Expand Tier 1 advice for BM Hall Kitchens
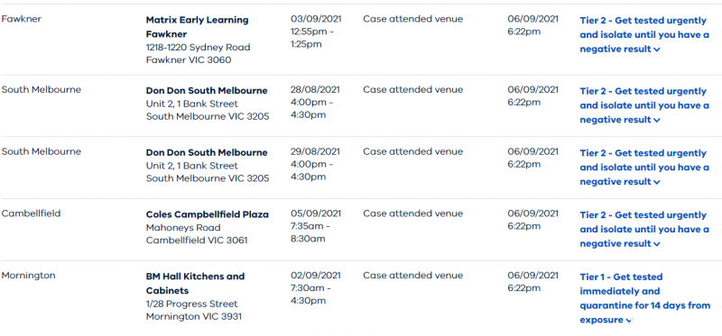The width and height of the screenshot is (722, 336). pyautogui.click(x=644, y=298)
